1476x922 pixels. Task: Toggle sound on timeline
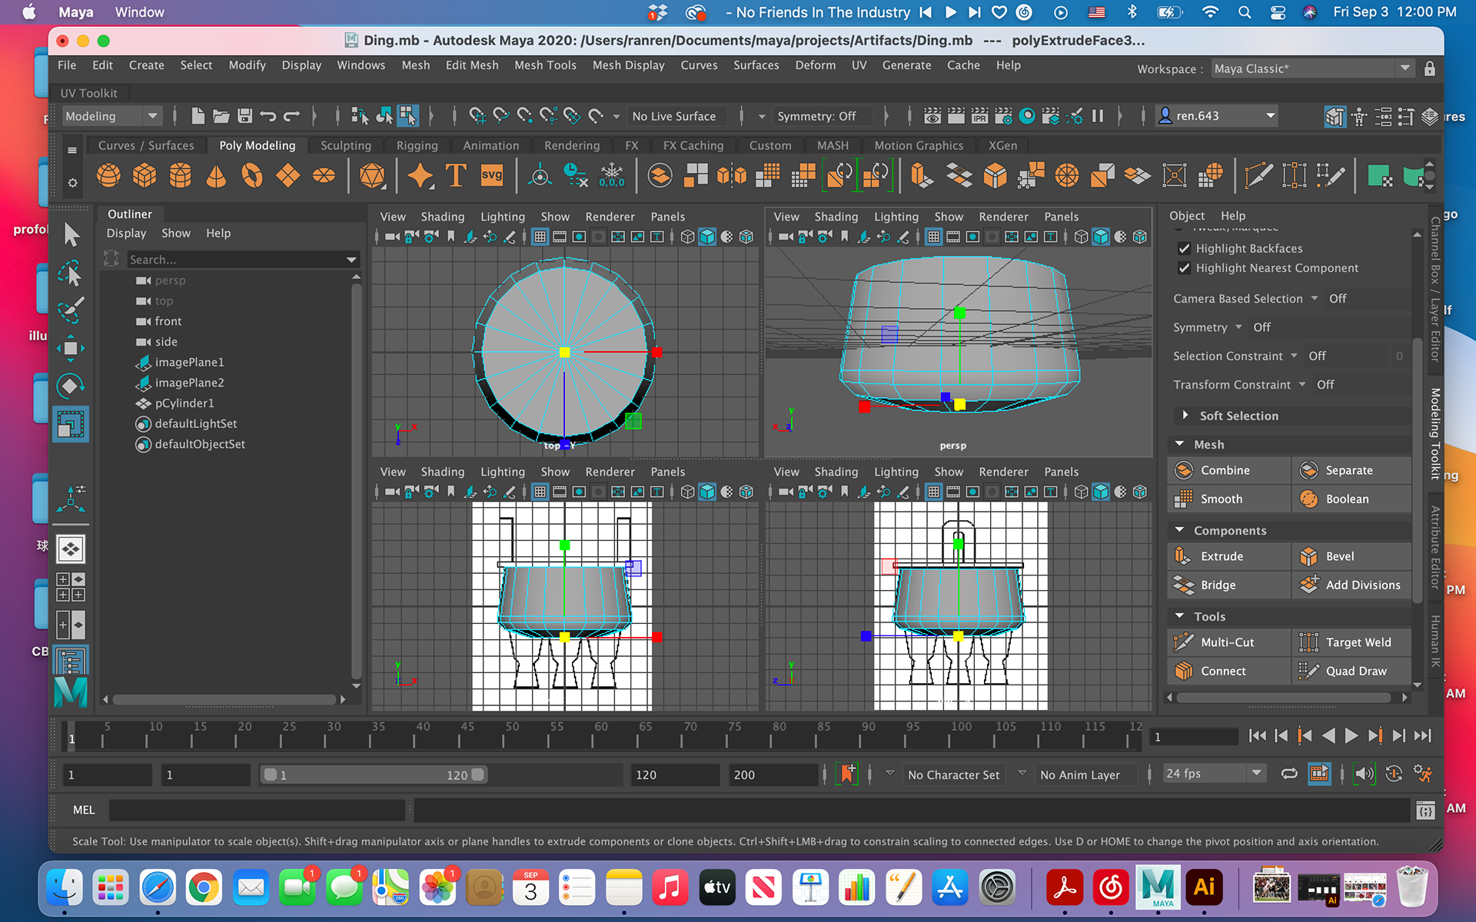1365,774
